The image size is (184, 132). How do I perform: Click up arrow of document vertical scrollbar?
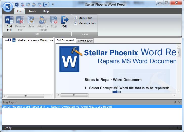pos(179,46)
